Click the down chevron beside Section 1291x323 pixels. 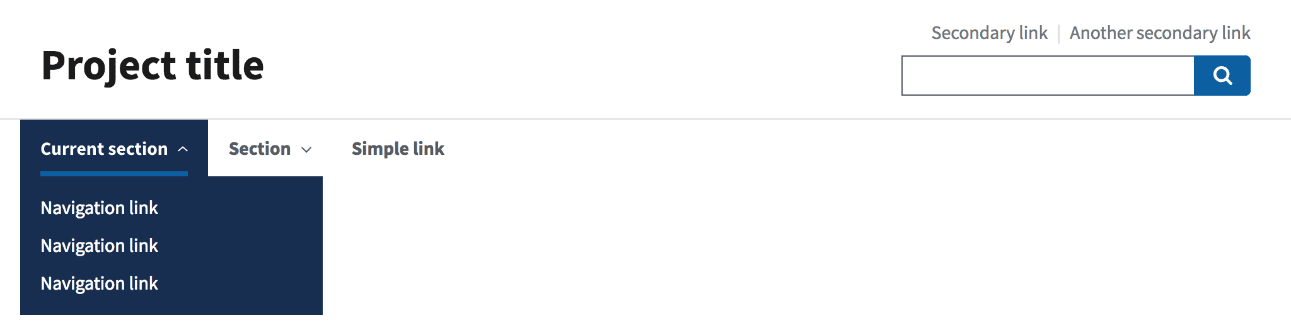tap(306, 149)
